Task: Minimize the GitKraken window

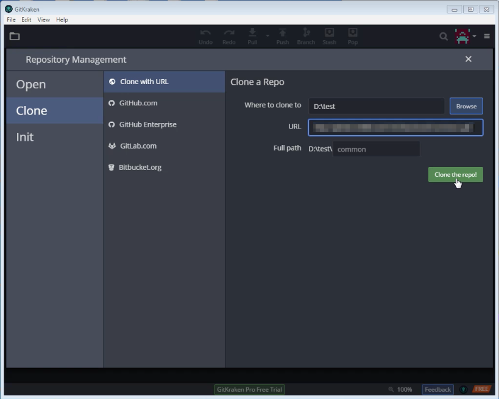Action: pyautogui.click(x=455, y=10)
